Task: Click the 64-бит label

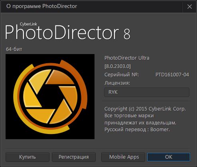Action: click(x=14, y=49)
